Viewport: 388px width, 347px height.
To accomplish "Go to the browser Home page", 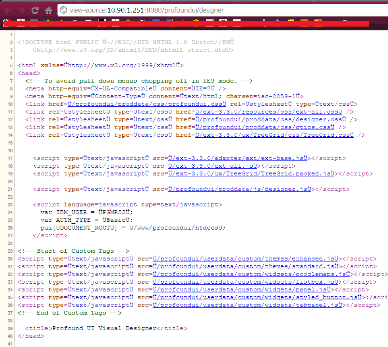I will [48, 10].
